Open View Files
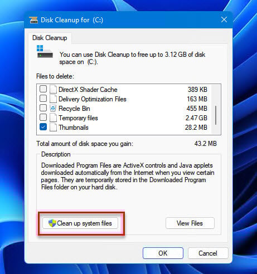Screen dimensions: 257x274 coord(190,223)
